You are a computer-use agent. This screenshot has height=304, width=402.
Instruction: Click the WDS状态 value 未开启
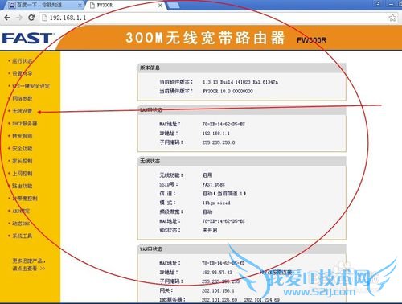tap(210, 230)
